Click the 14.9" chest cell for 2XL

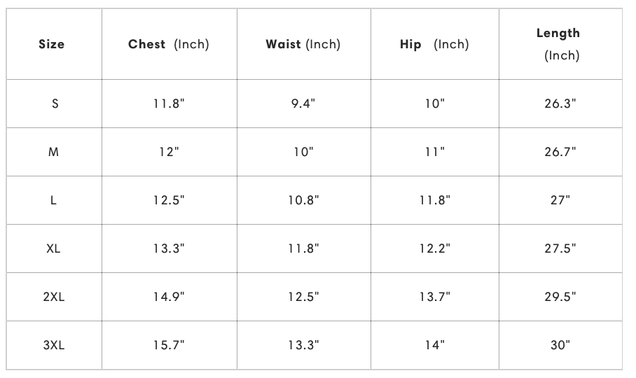coord(169,297)
